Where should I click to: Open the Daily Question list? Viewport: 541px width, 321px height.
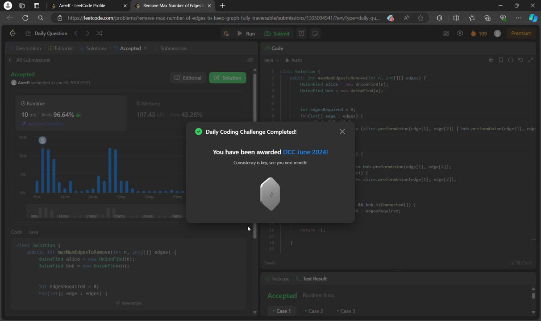[x=46, y=33]
